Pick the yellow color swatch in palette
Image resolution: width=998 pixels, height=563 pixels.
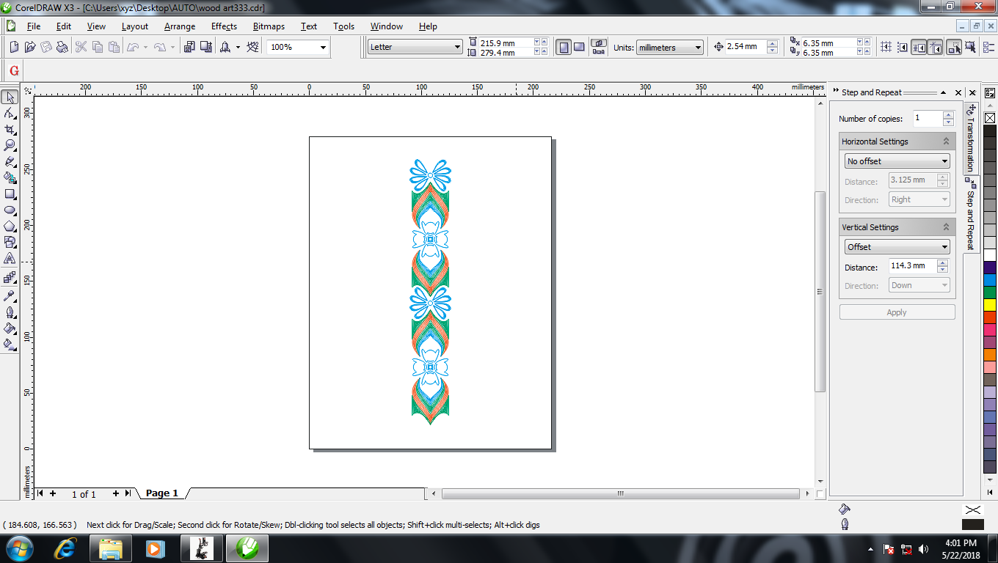[990, 304]
